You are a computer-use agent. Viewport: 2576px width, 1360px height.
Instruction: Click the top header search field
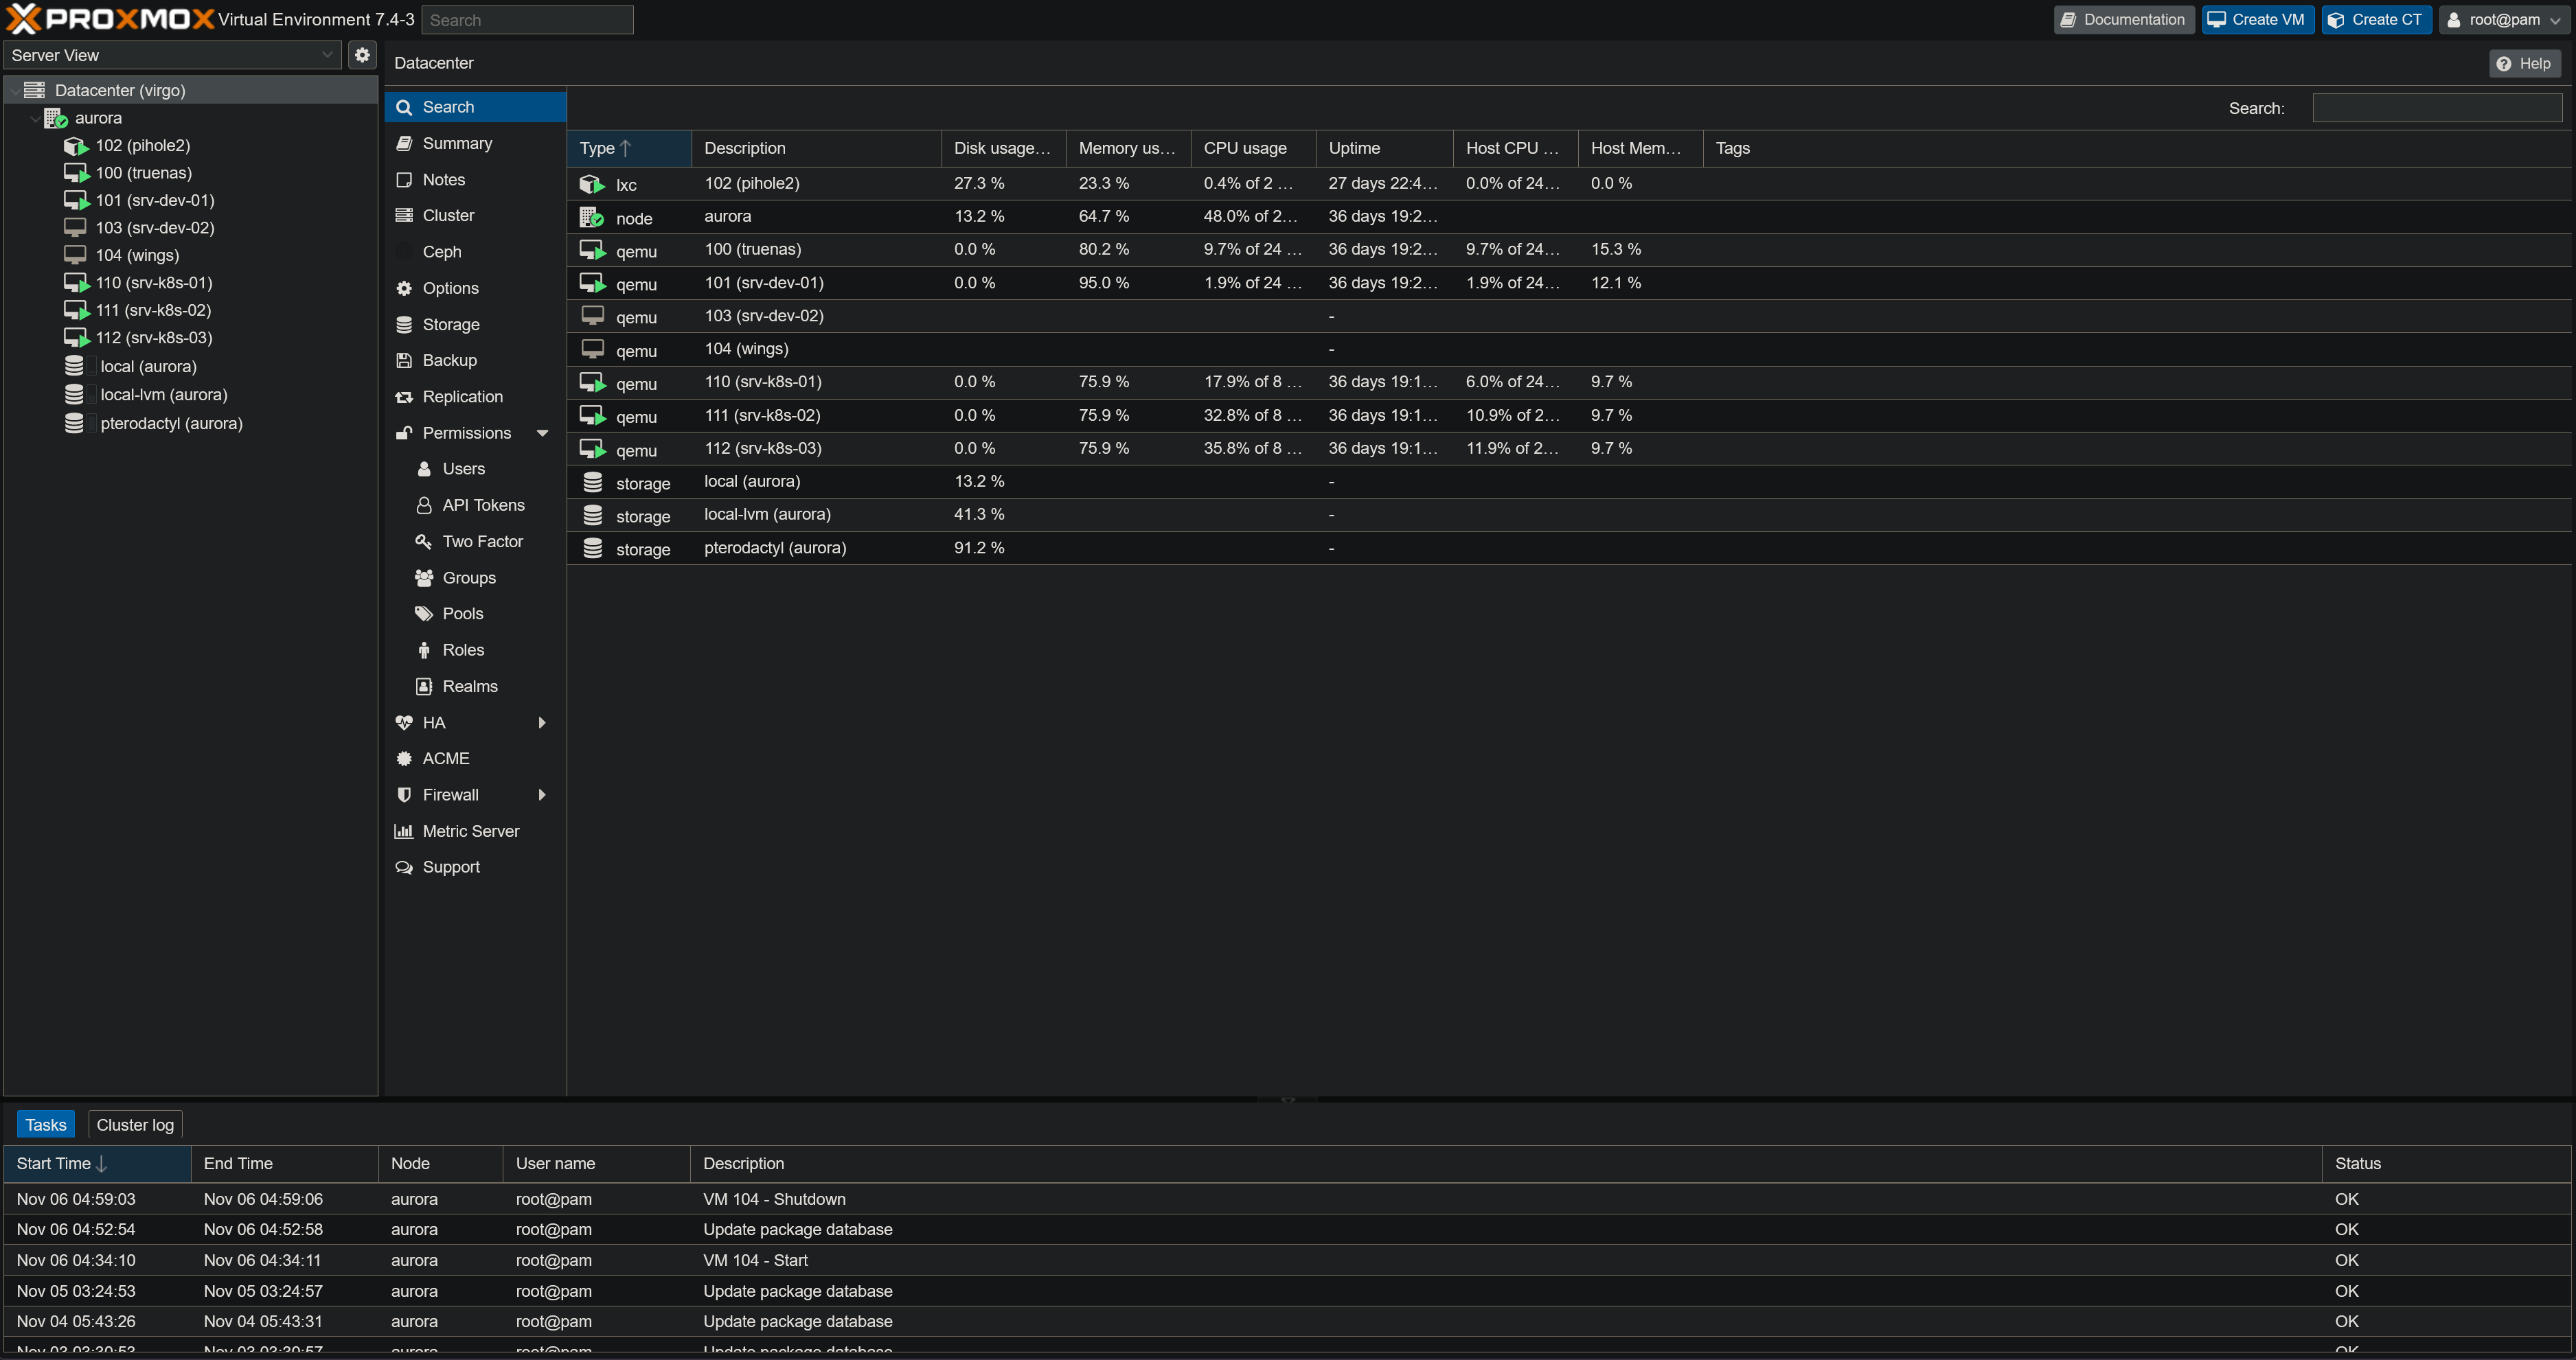(527, 20)
